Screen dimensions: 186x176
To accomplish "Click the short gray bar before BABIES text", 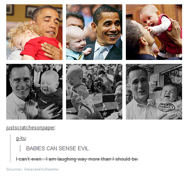I will [x=20, y=148].
